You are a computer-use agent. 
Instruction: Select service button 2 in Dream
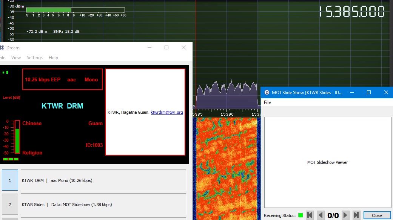(x=10, y=204)
